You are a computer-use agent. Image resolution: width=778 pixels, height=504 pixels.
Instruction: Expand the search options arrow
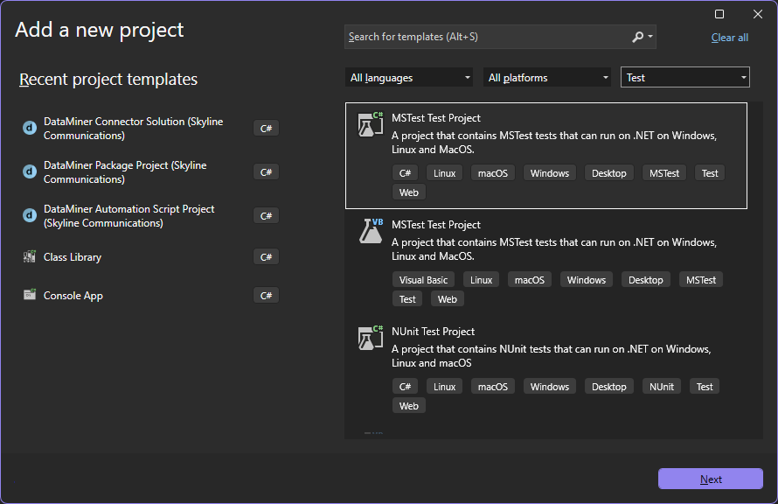[x=650, y=37]
